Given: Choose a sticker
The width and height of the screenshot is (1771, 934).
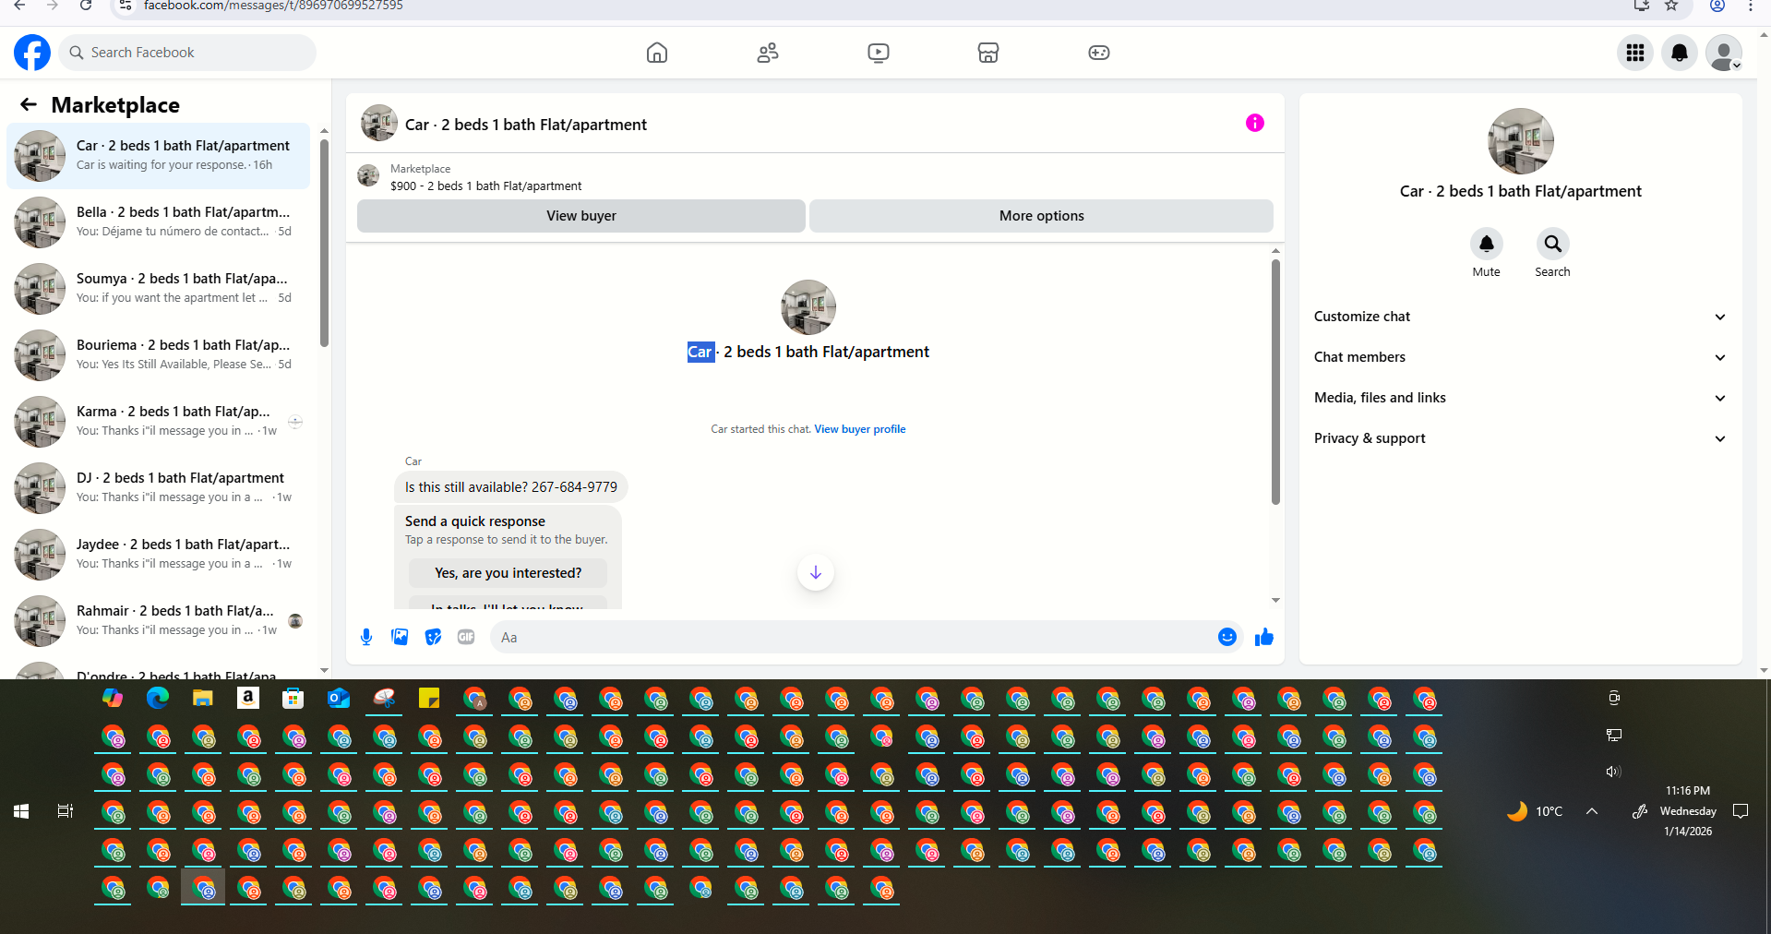Looking at the screenshot, I should pyautogui.click(x=433, y=637).
